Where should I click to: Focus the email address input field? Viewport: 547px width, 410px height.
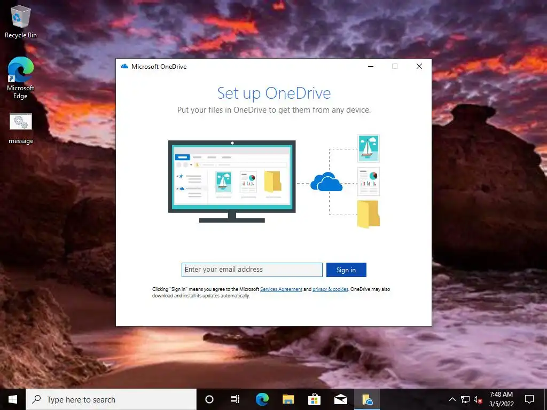(252, 270)
